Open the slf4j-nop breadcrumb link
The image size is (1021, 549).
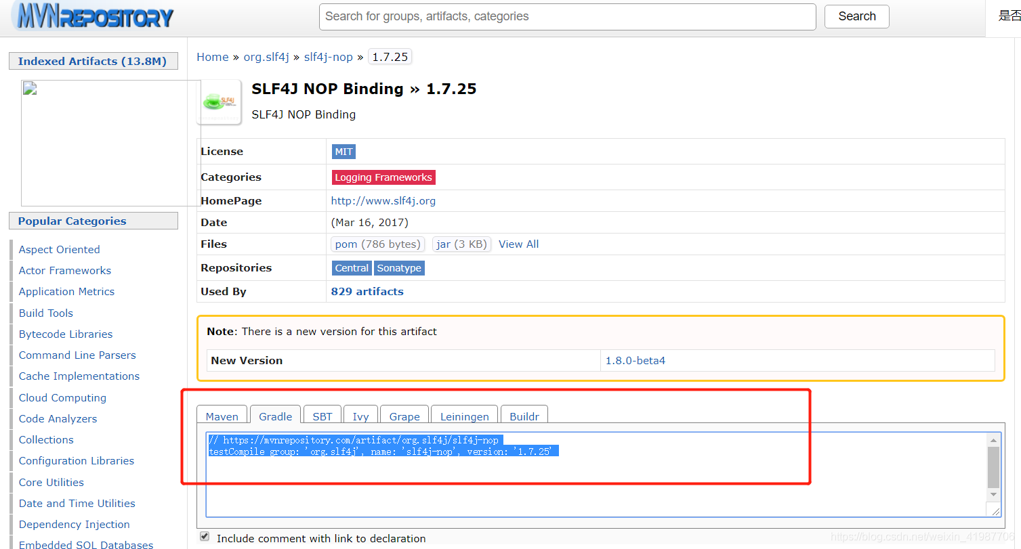click(x=328, y=57)
